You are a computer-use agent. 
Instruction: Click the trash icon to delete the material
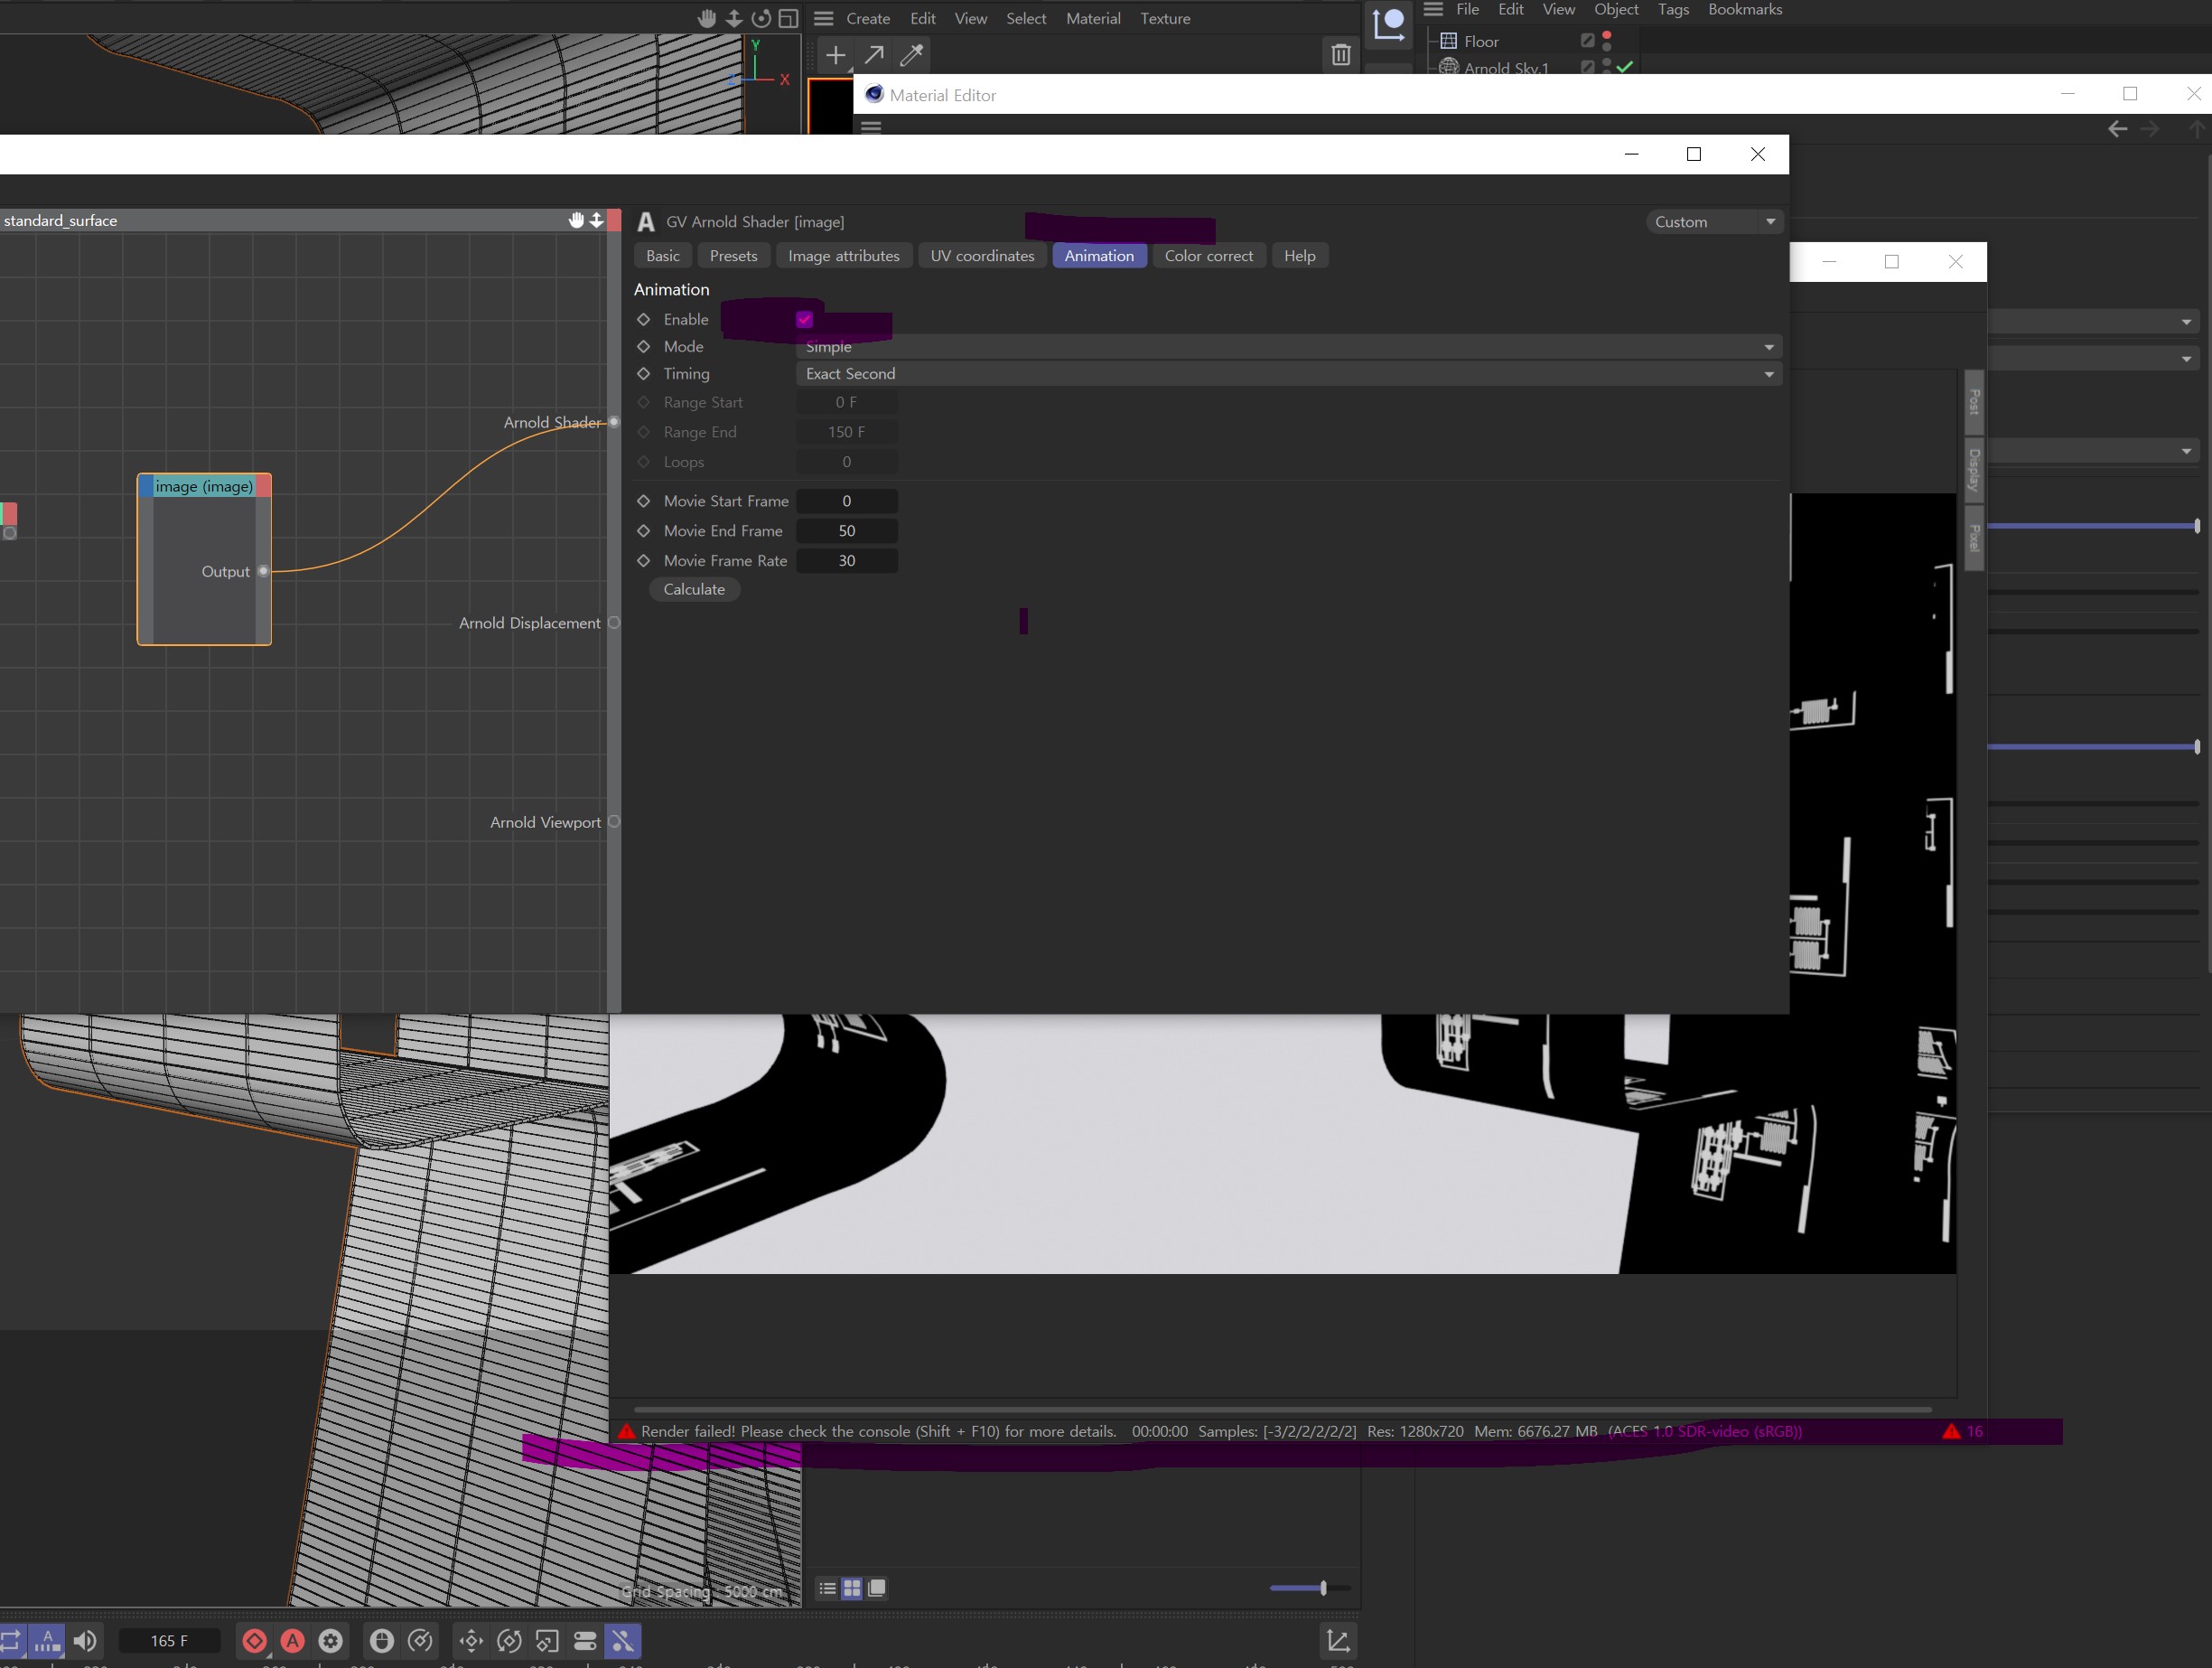coord(1341,56)
